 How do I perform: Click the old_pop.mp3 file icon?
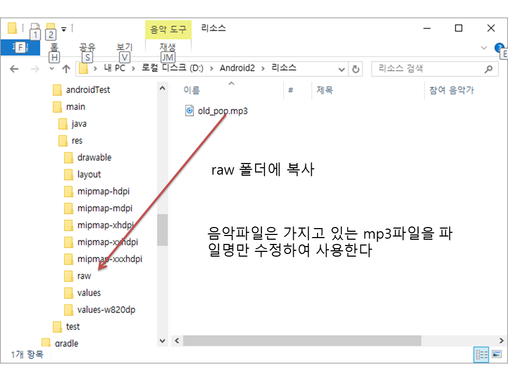pos(189,111)
